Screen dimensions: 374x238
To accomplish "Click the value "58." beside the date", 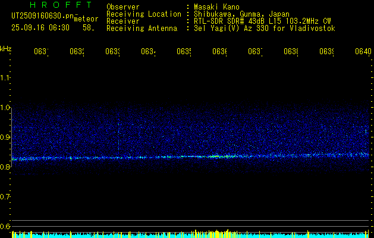I will click(89, 28).
